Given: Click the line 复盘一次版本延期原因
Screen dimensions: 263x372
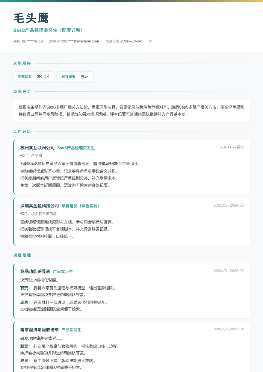Looking at the screenshot, I should pyautogui.click(x=65, y=185).
